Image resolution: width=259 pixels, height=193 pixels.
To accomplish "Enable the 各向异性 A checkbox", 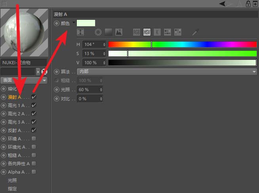I will point(34,163).
